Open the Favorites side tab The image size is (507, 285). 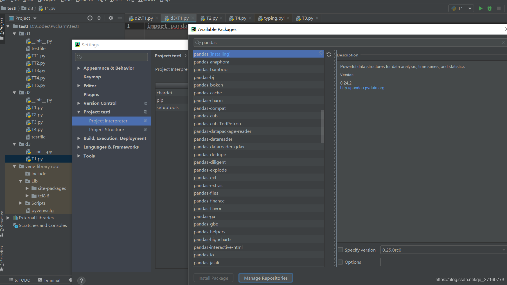click(x=2, y=258)
